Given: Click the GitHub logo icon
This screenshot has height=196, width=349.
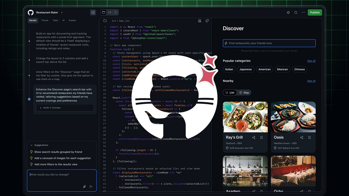Looking at the screenshot, I should [31, 12].
